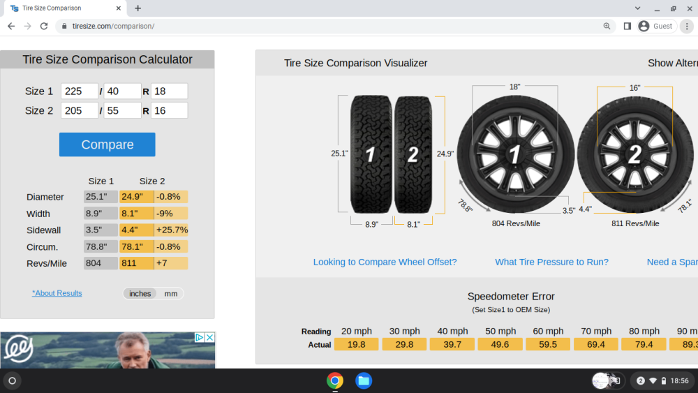The width and height of the screenshot is (698, 393).
Task: Edit Size 1 width field 225
Action: point(80,91)
